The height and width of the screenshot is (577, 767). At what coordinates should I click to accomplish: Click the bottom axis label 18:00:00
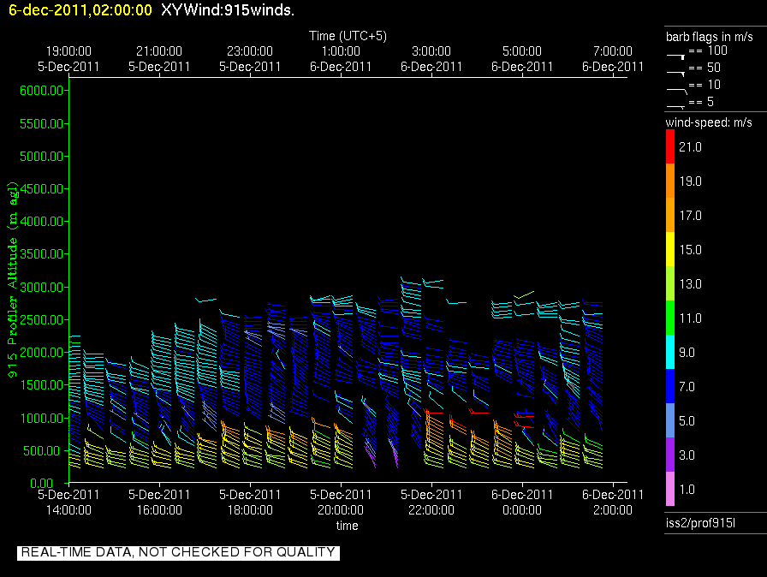249,510
